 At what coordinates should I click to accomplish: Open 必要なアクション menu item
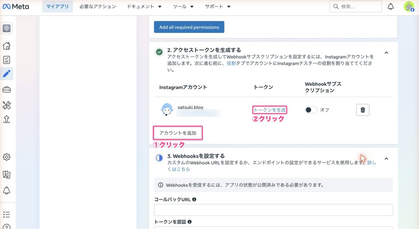click(98, 7)
